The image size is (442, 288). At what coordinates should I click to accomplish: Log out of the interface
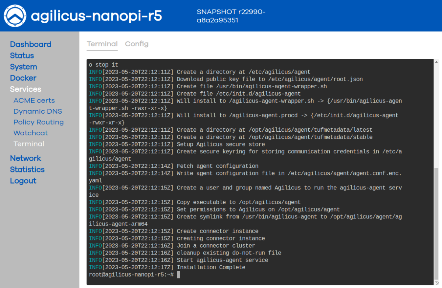pos(23,181)
